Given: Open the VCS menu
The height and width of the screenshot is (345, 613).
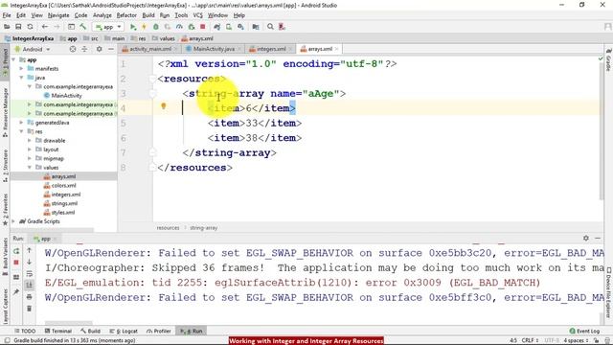Looking at the screenshot, I should [x=198, y=15].
